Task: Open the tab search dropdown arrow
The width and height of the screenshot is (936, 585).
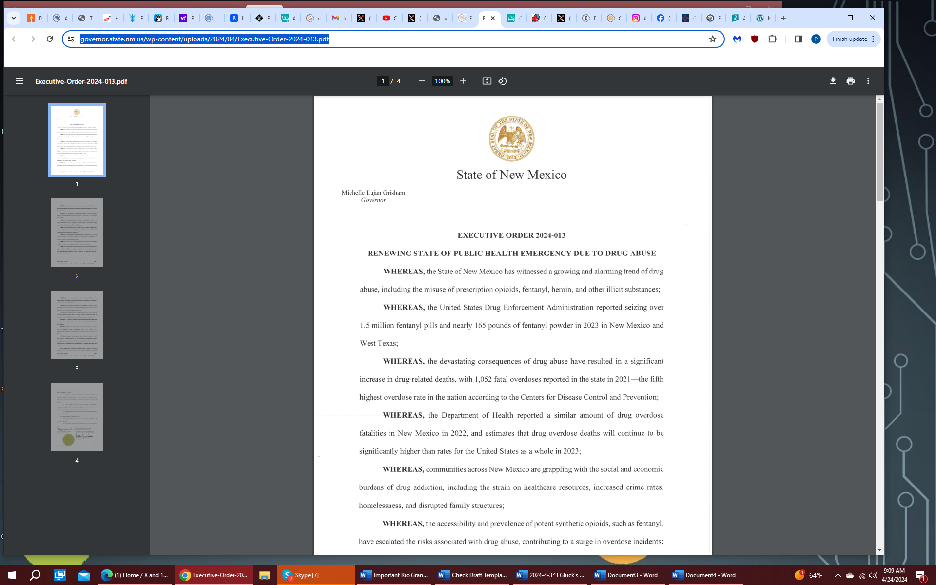Action: click(14, 18)
